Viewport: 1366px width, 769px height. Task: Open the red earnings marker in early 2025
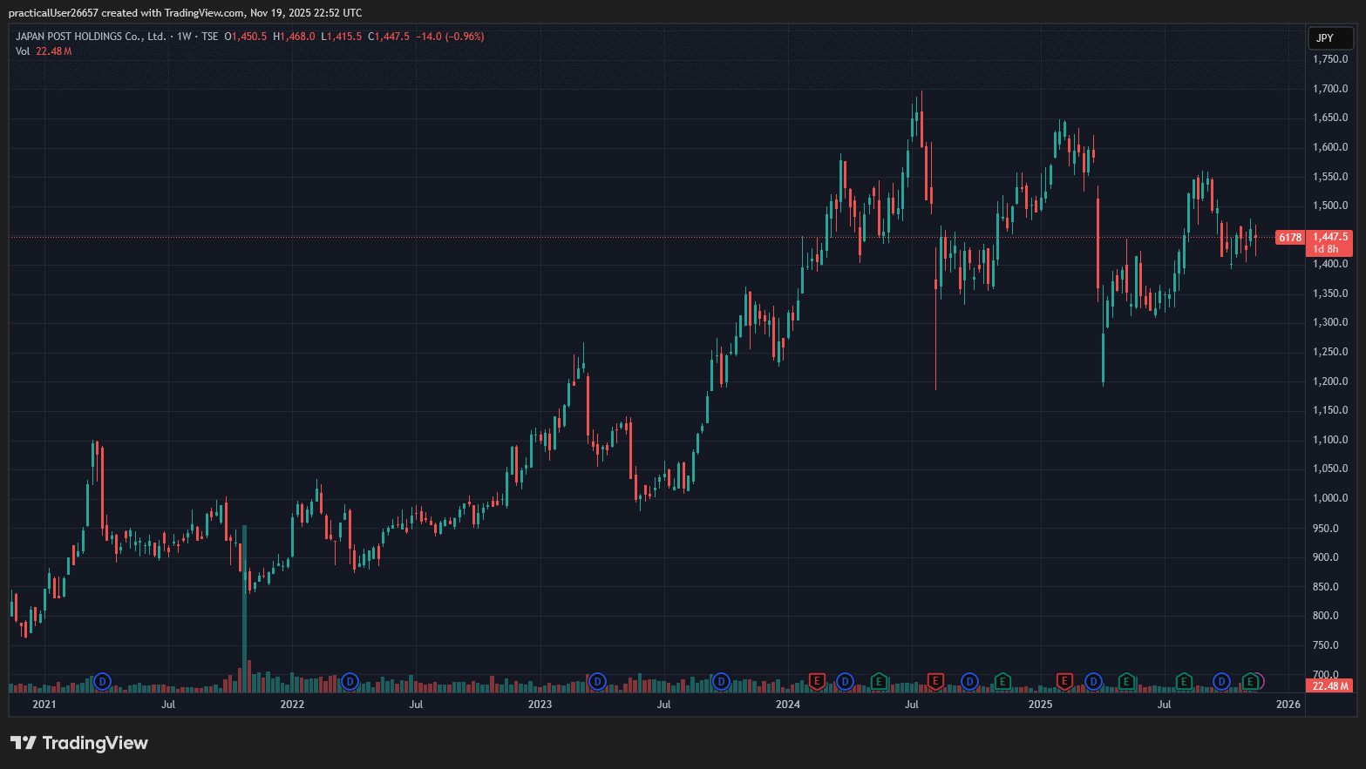click(1064, 681)
